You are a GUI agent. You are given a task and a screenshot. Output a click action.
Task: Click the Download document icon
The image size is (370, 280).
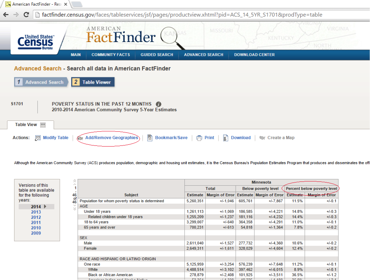[x=225, y=138]
